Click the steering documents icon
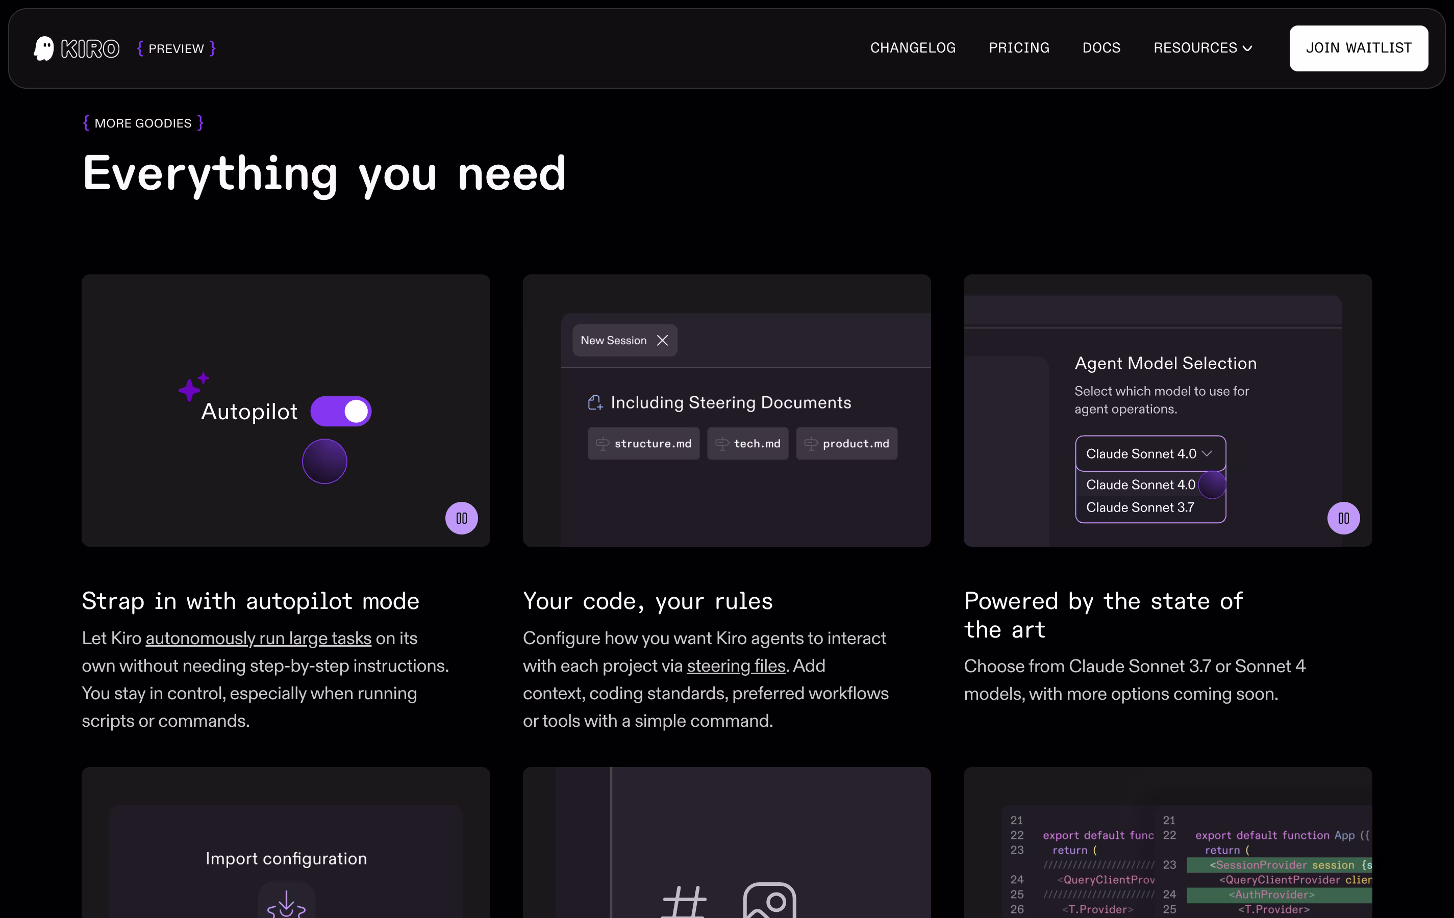 coord(595,402)
